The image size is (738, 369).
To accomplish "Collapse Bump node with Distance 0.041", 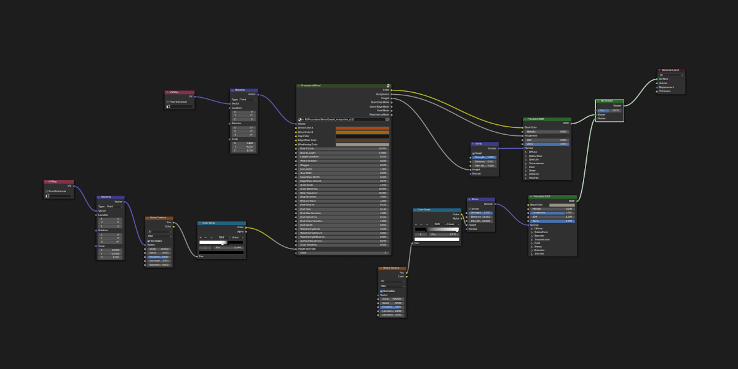I will [473, 144].
